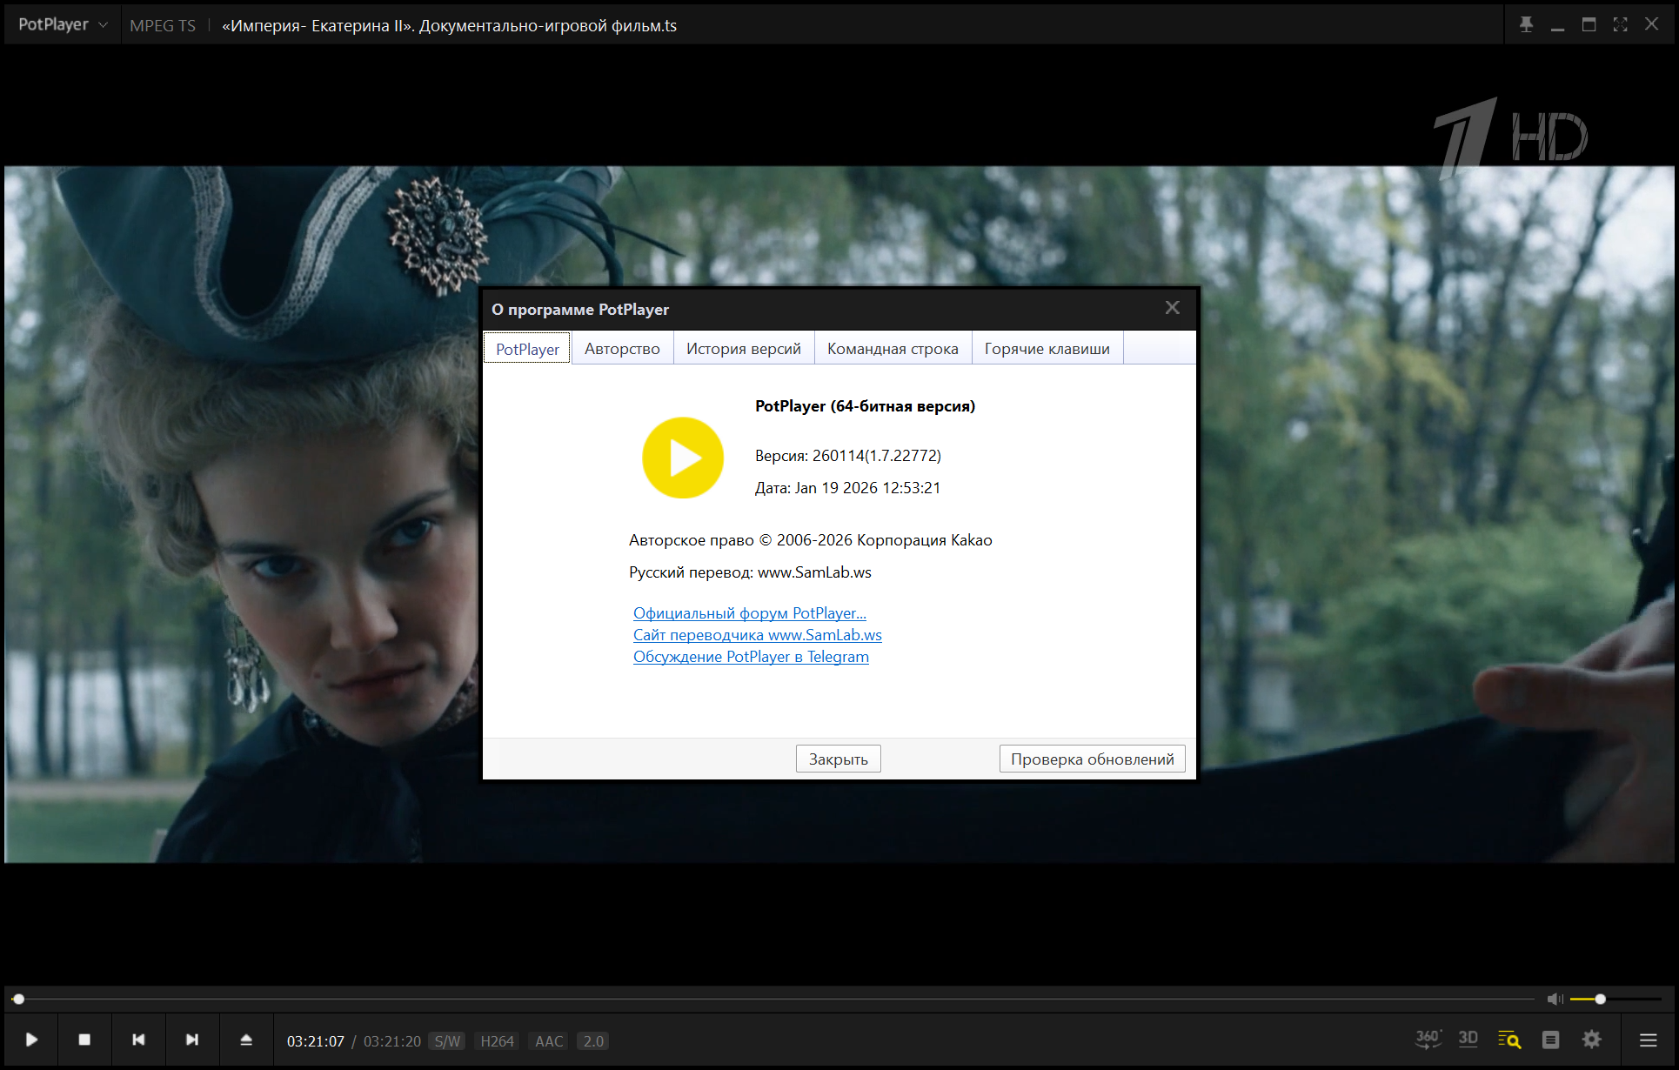Adjust the volume slider handle
Viewport: 1679px width, 1070px height.
tap(1600, 999)
